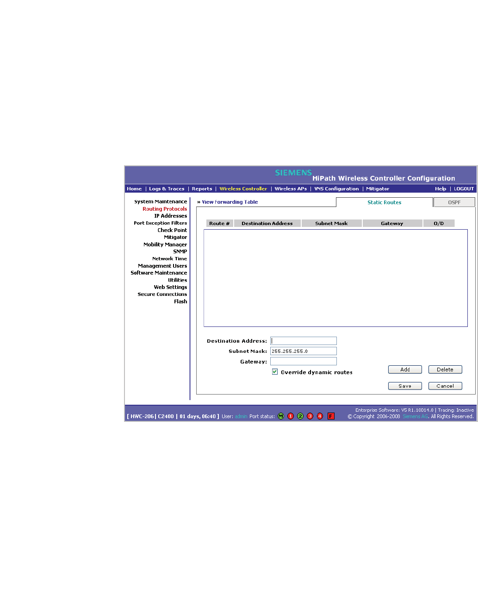Select Web Settings in sidebar
478x608 pixels.
(x=170, y=287)
